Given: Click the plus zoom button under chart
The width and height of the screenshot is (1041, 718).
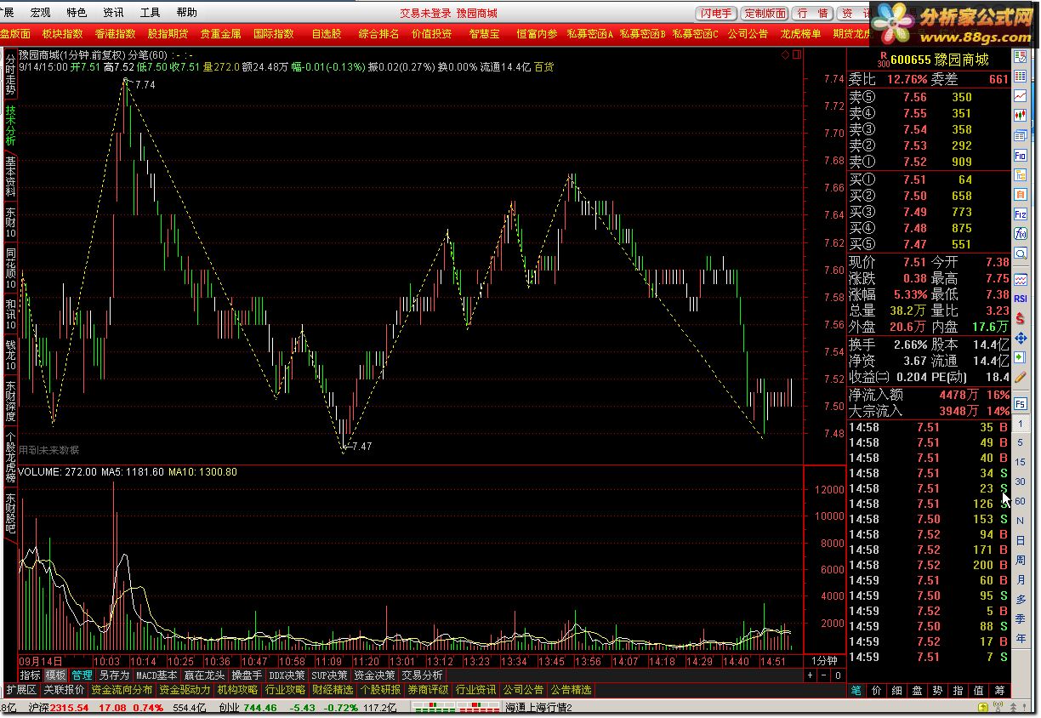Looking at the screenshot, I should pyautogui.click(x=811, y=675).
